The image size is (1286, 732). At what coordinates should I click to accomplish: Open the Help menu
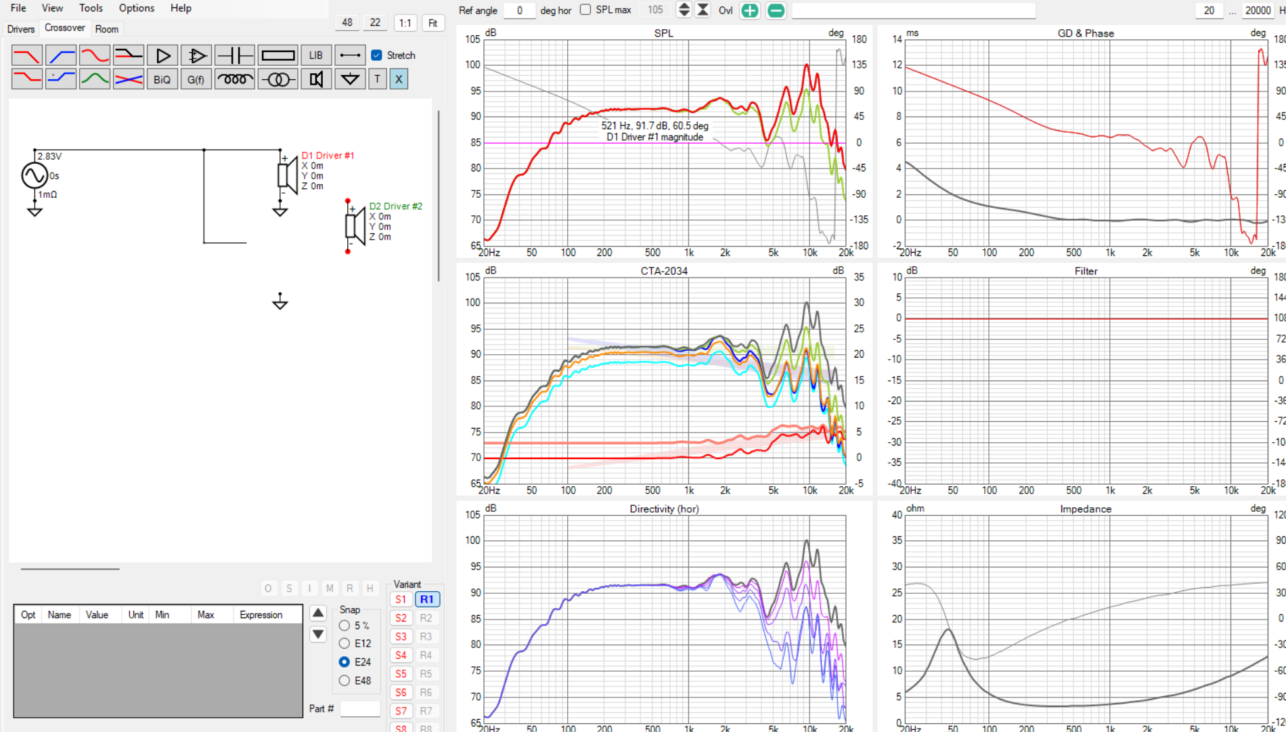tap(181, 8)
